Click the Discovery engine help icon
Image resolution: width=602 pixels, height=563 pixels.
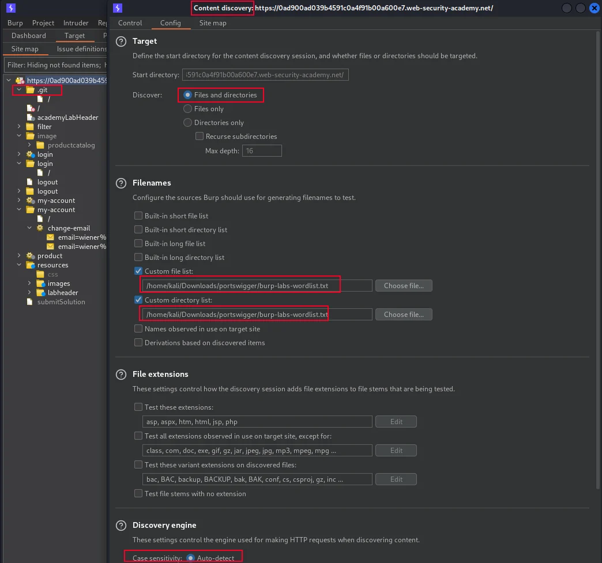(121, 526)
